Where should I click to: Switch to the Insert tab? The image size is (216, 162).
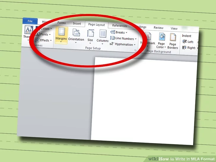coord(77,24)
